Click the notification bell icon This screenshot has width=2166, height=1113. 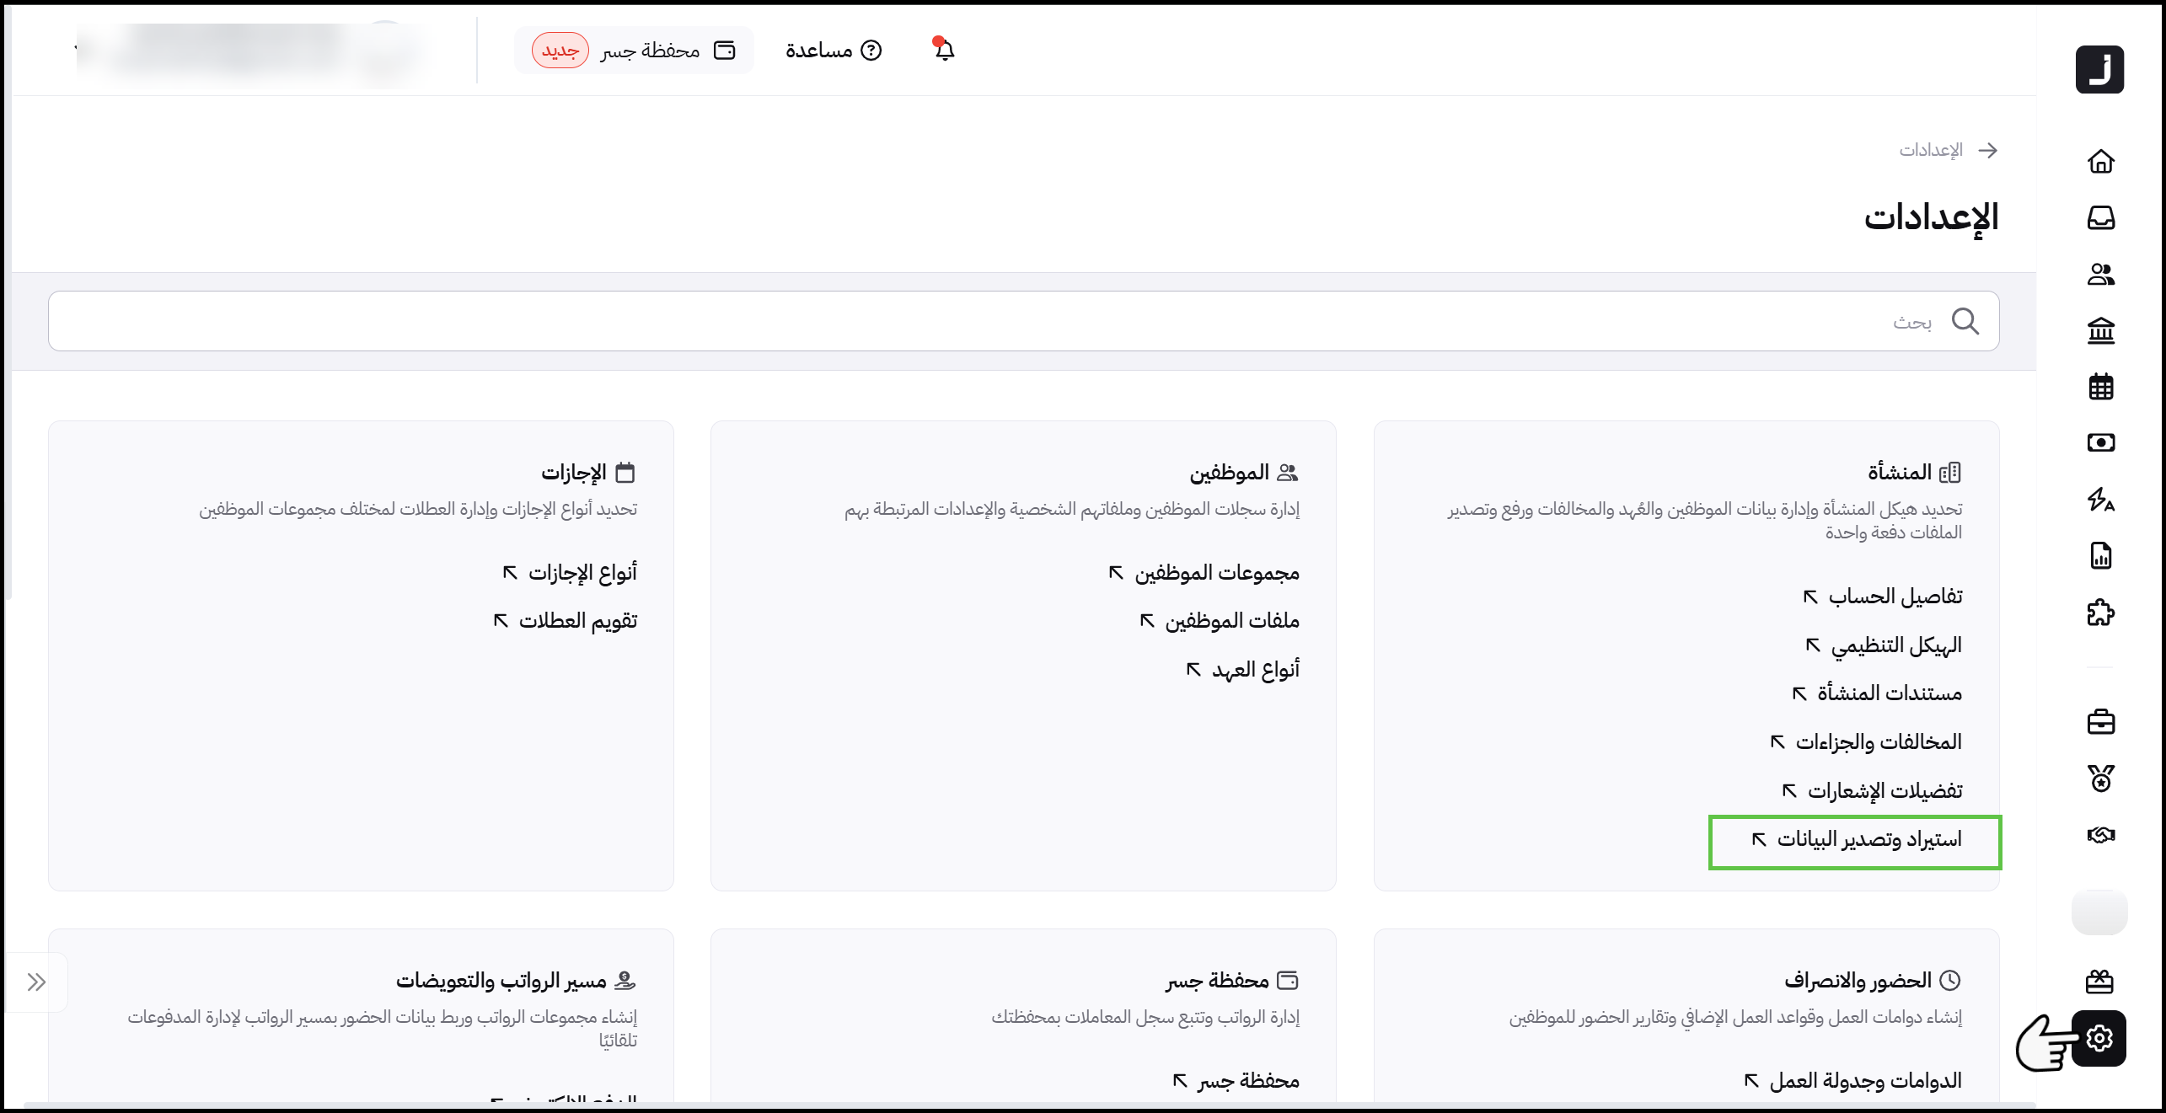click(944, 50)
